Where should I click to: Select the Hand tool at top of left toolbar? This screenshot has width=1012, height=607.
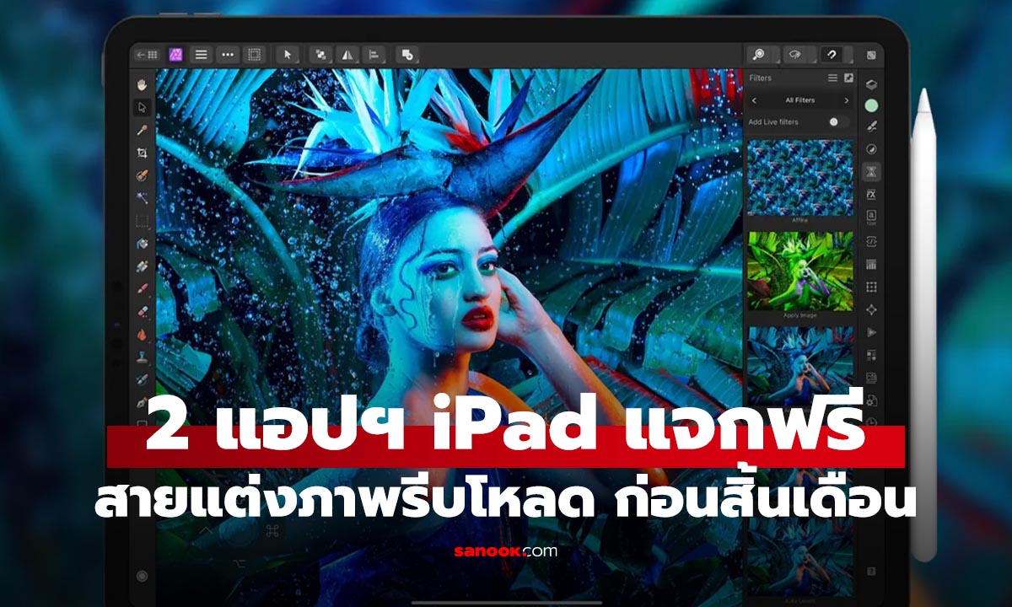[142, 83]
